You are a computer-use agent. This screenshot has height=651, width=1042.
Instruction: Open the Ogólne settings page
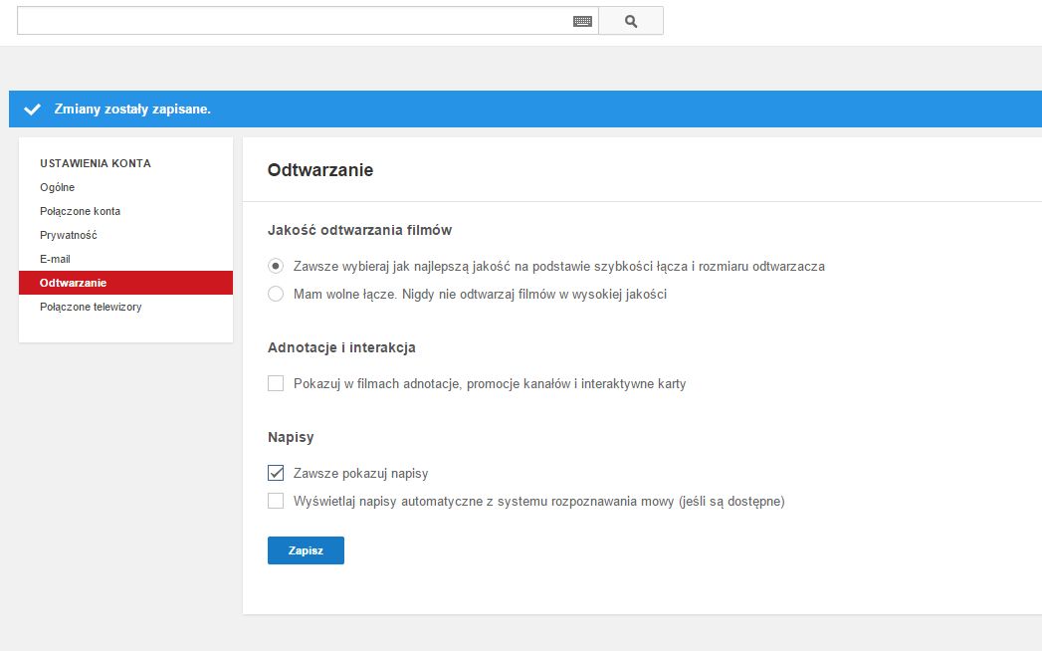click(57, 187)
